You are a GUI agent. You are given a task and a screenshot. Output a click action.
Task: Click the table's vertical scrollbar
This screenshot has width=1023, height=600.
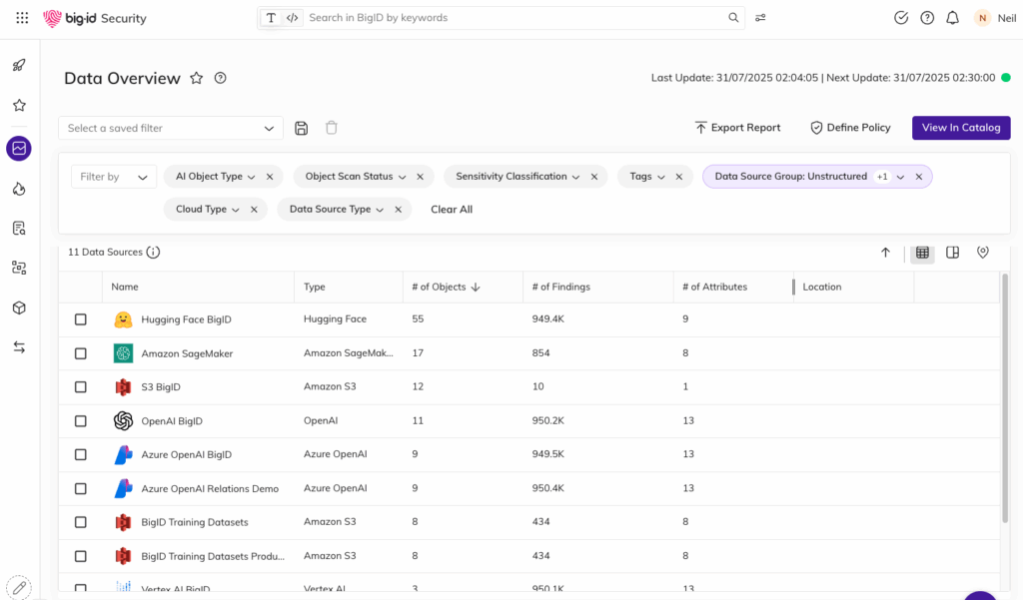(x=1005, y=399)
